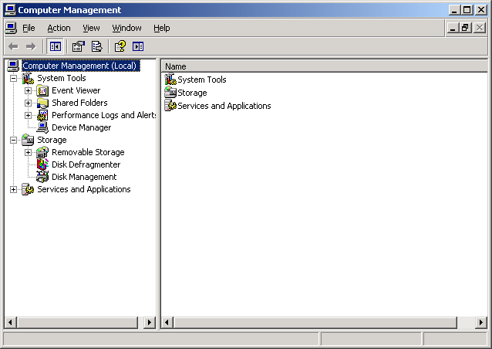Maximize the Computer Management window
This screenshot has height=349, width=492.
pyautogui.click(x=467, y=10)
